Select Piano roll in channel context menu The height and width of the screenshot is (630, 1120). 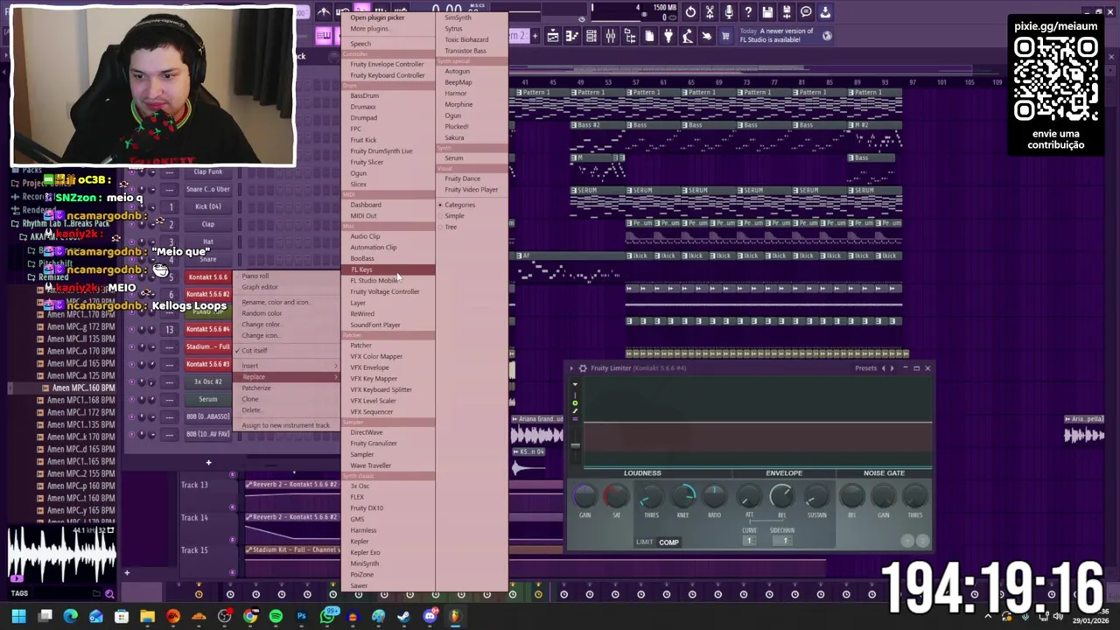pos(255,276)
